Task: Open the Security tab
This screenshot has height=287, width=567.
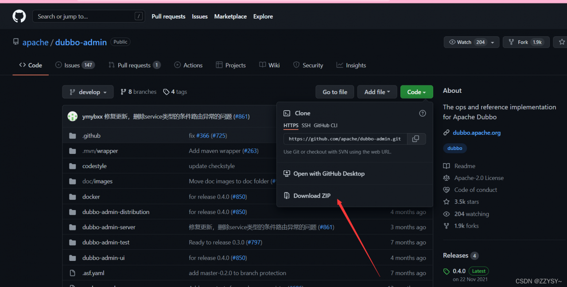Action: [x=308, y=65]
